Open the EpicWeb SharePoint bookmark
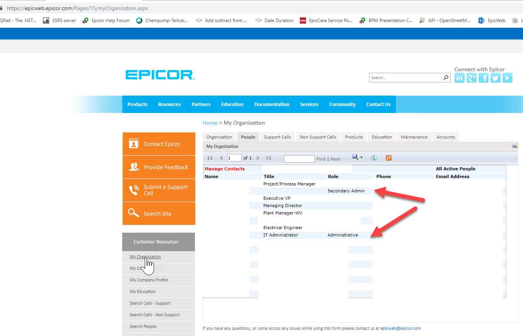This screenshot has height=336, width=523. pos(492,21)
